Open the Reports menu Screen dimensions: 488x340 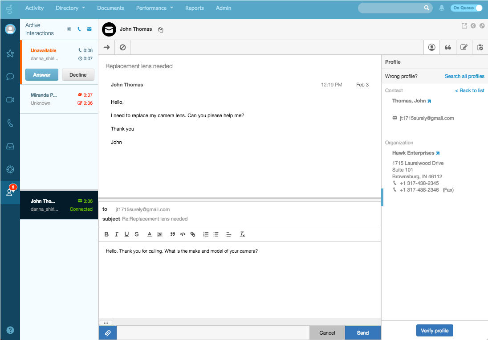(x=195, y=8)
